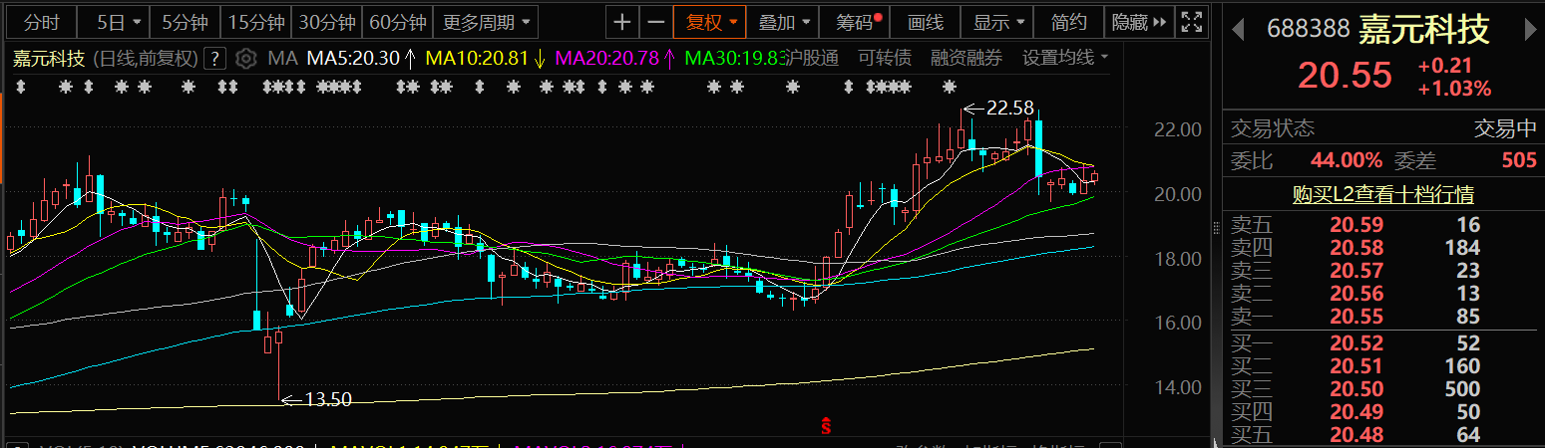
Task: Switch to 分时 chart tab
Action: 42,22
